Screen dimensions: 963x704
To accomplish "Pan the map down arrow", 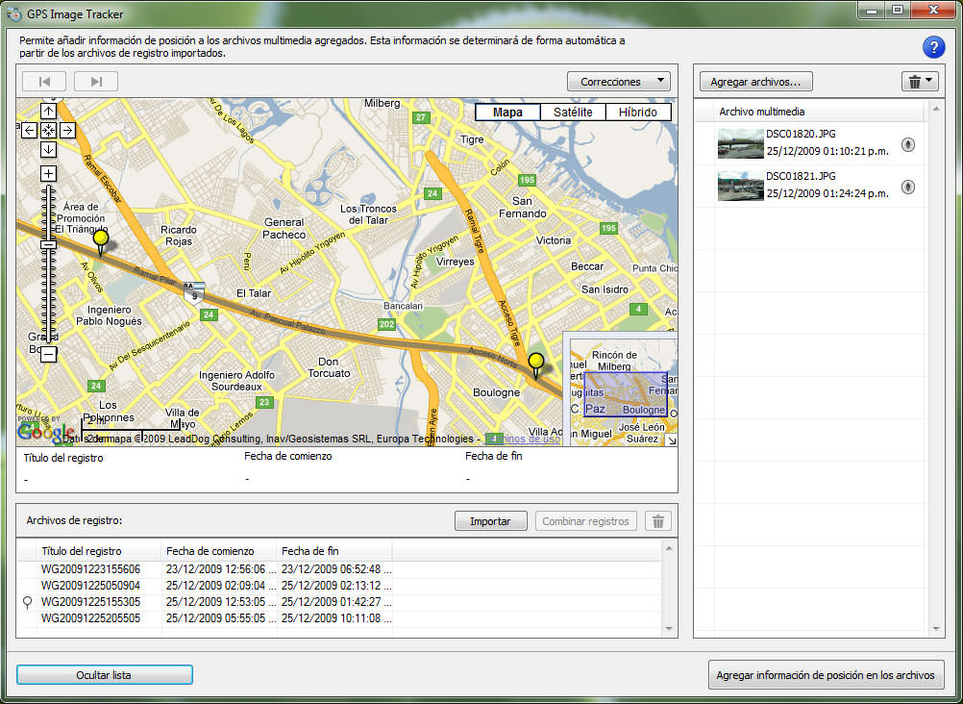I will [48, 149].
